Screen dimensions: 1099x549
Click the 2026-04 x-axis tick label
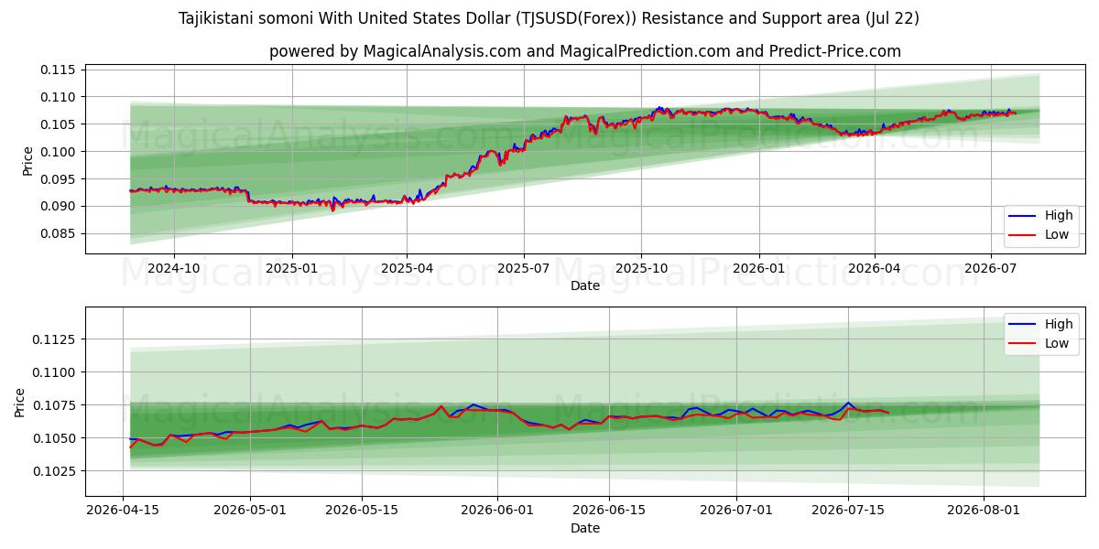(x=875, y=269)
